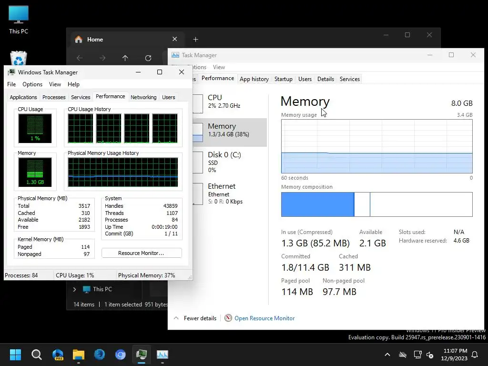Click the blue globe browser taskbar icon
The image size is (488, 366).
99,354
